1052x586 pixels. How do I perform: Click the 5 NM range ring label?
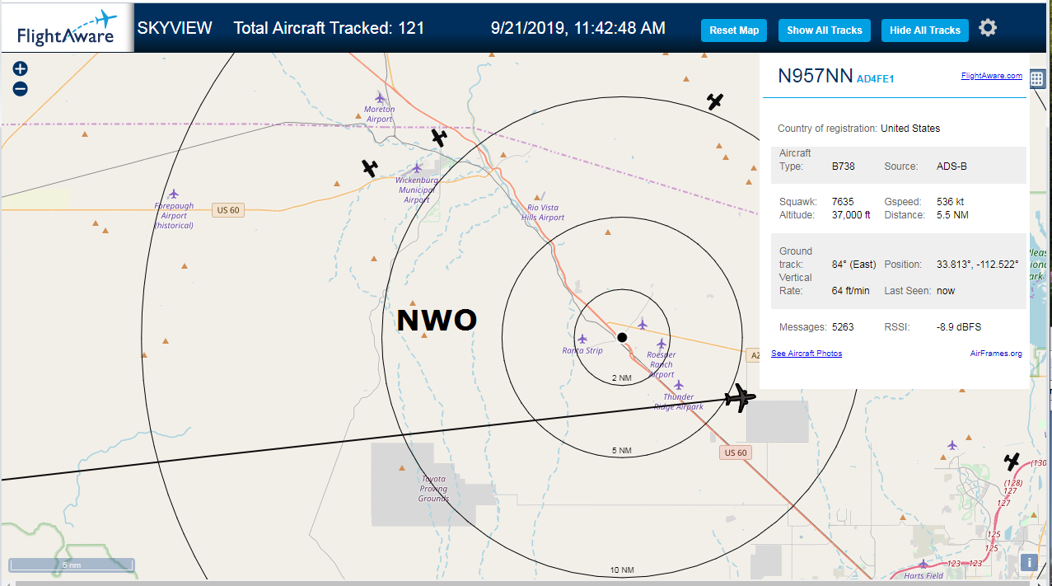(x=621, y=451)
